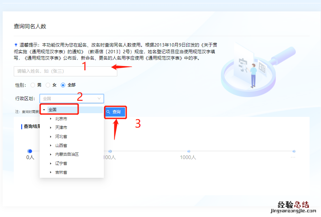Select the 全部 gender radio button
Viewport: 321px width, 217px height.
(x=63, y=85)
